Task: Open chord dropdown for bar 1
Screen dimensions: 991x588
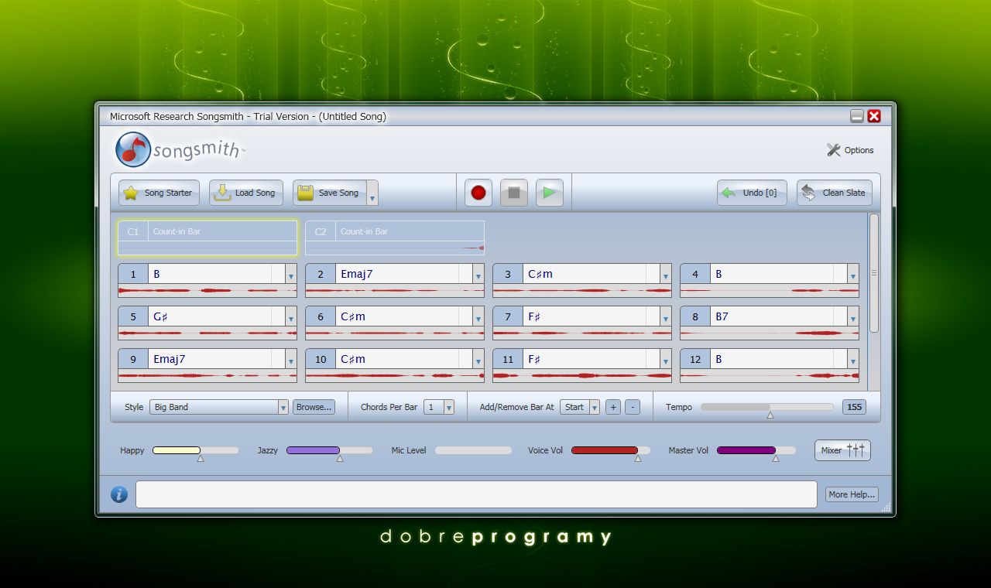Action: point(291,275)
